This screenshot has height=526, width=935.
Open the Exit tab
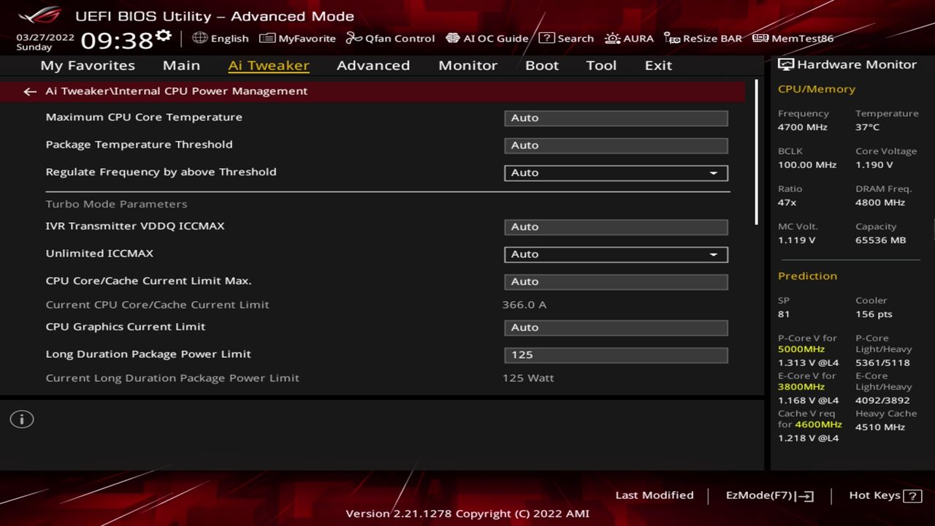coord(658,65)
